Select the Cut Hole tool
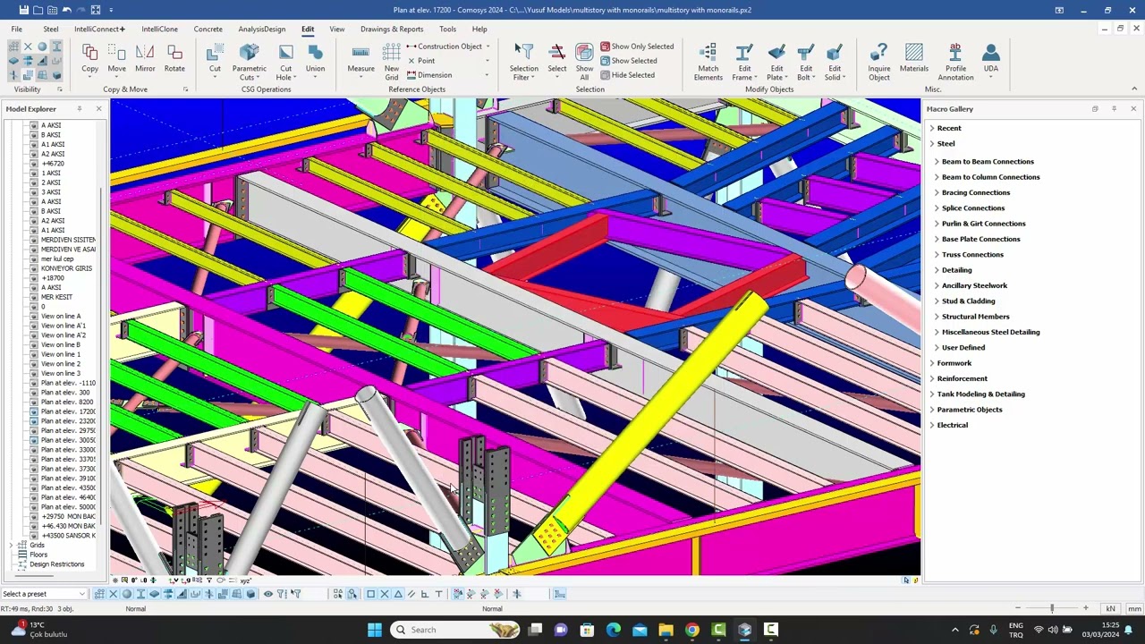Screen dimensions: 1145x644 click(x=285, y=62)
